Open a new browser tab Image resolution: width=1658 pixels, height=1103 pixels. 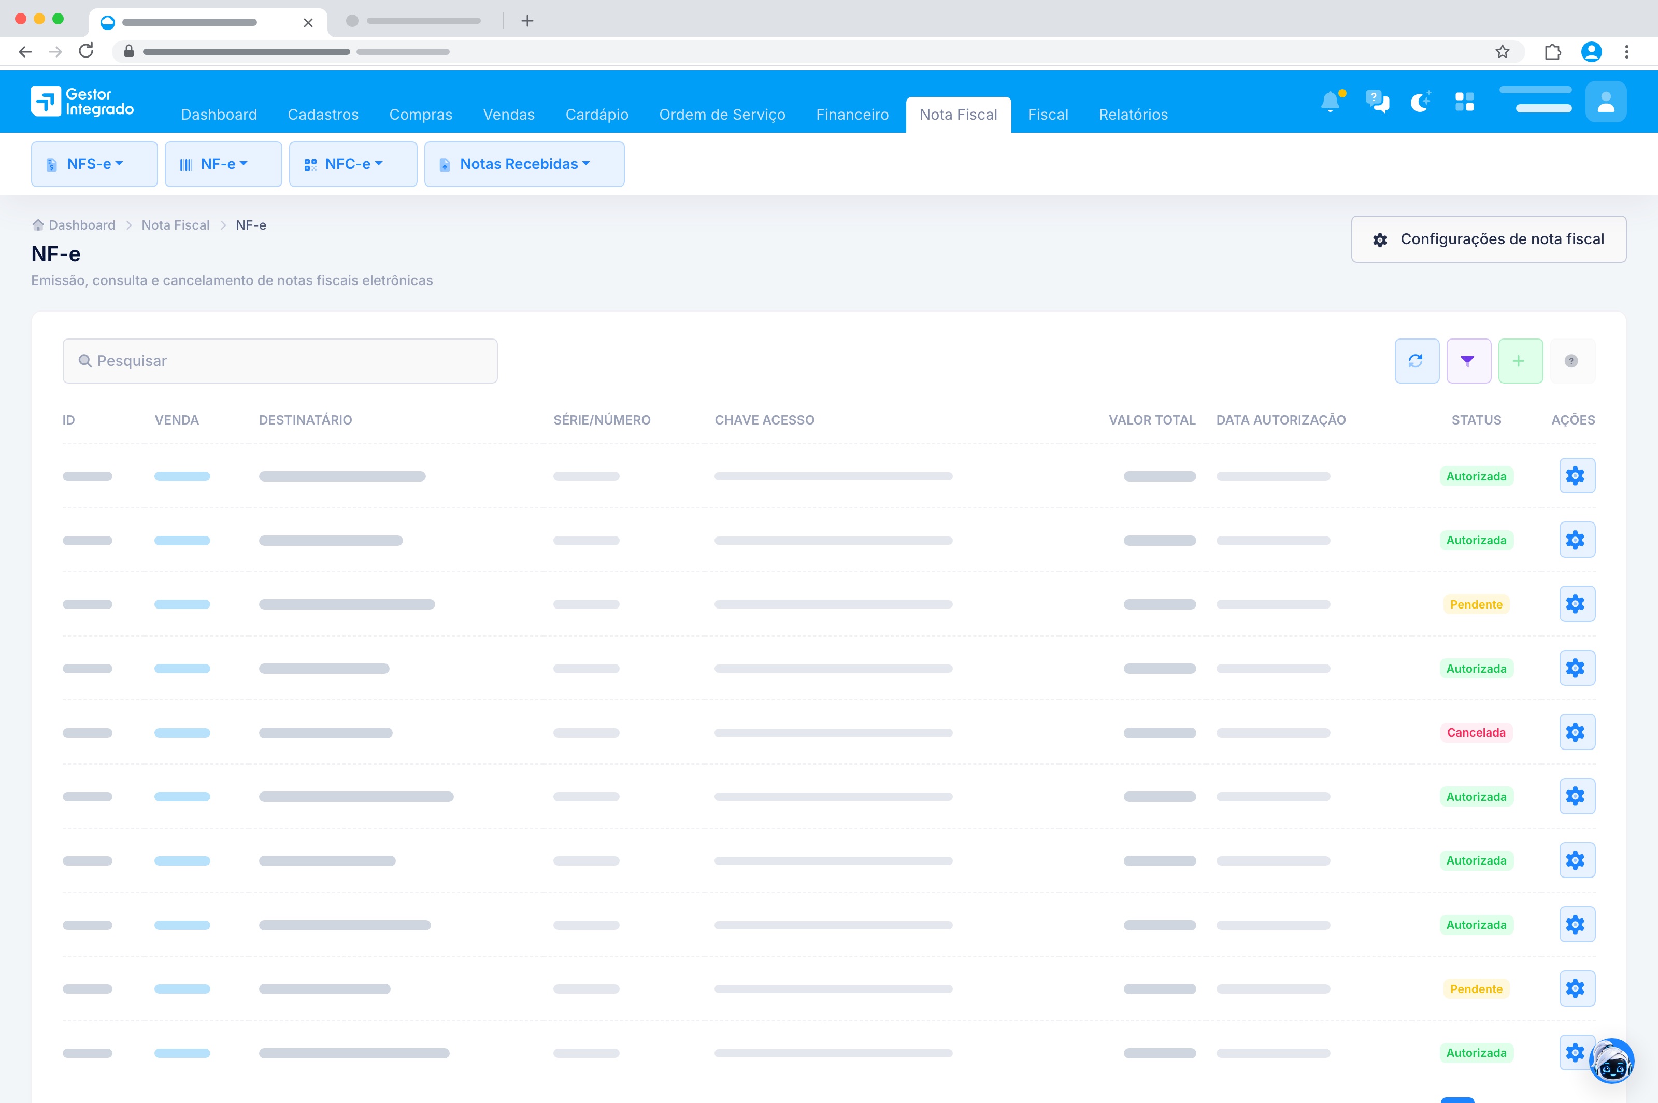527,21
